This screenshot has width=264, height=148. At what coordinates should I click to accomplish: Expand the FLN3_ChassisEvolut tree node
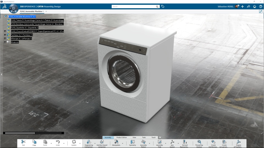click(x=5, y=31)
